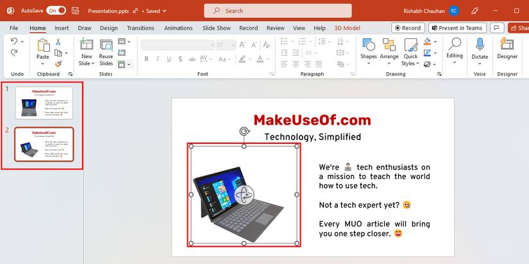
Task: Click the slide Section icon
Action: tap(121, 64)
